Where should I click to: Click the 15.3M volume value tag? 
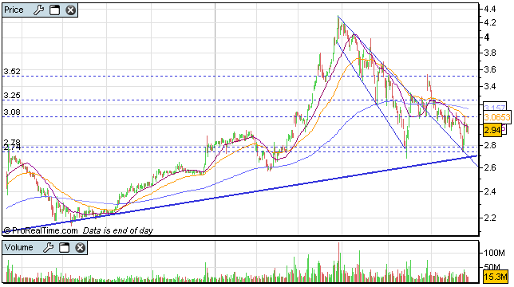pyautogui.click(x=496, y=277)
